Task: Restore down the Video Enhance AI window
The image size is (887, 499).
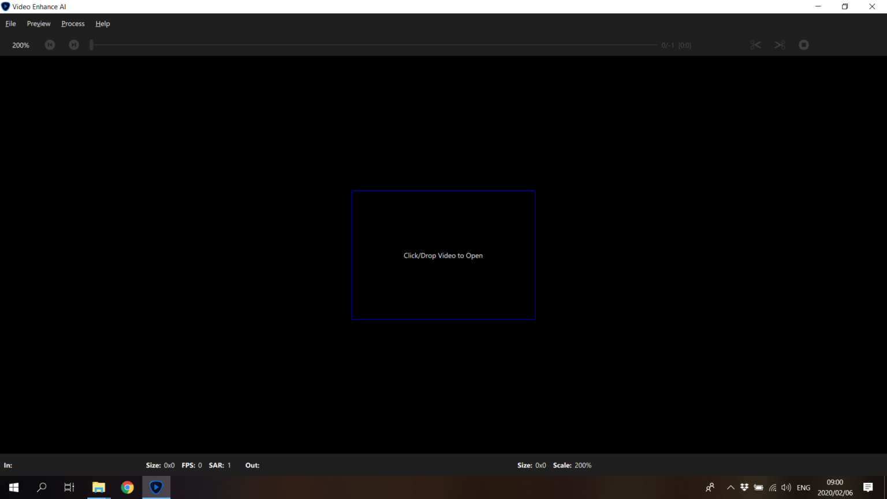Action: click(x=845, y=6)
